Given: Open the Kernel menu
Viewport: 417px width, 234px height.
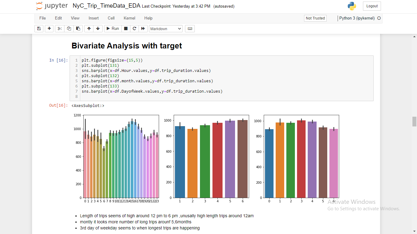Looking at the screenshot, I should (x=129, y=18).
